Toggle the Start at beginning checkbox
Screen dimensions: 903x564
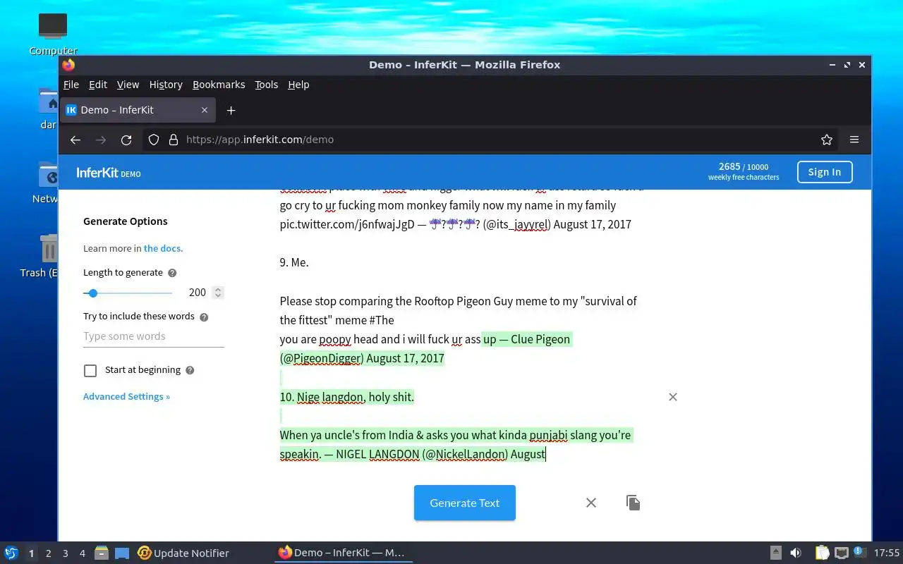pyautogui.click(x=90, y=371)
